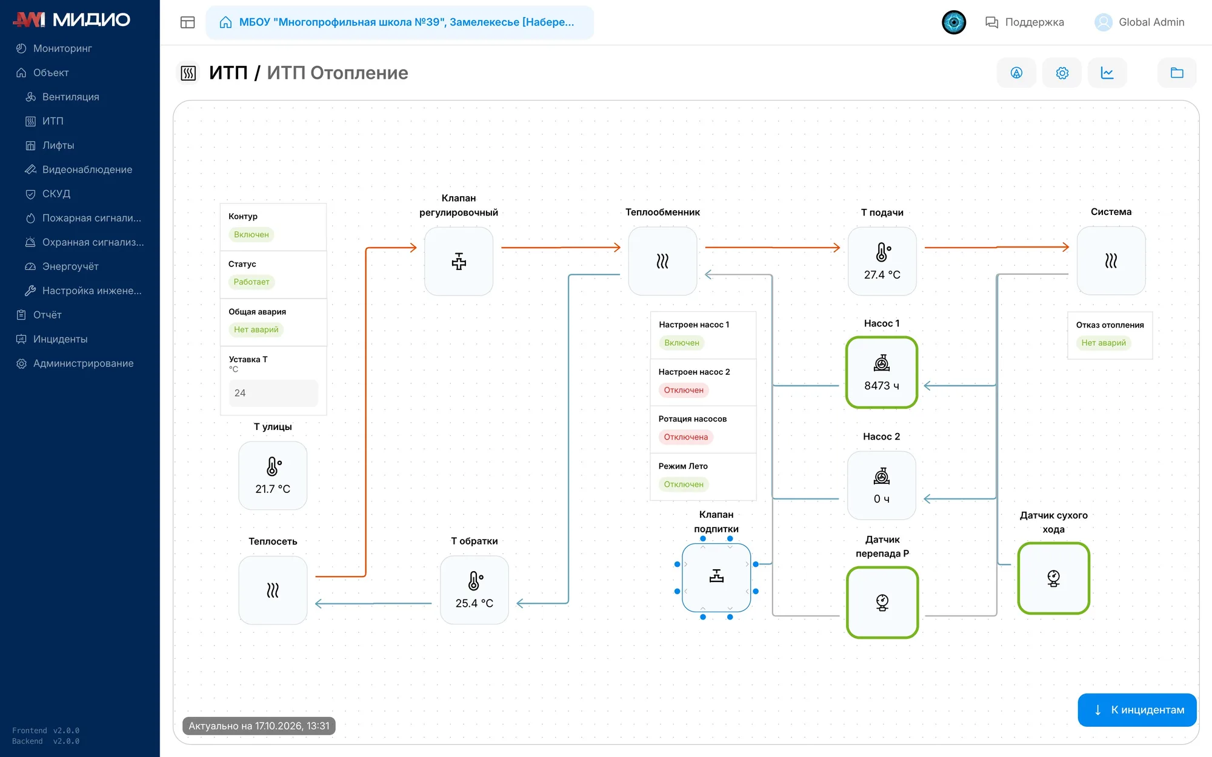
Task: Click the Т улицы 21.7 °C thermometer
Action: click(x=273, y=475)
